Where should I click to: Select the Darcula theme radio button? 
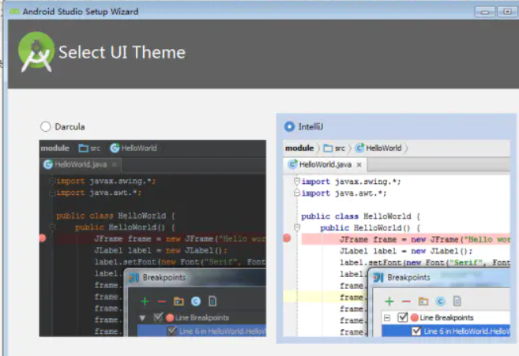pyautogui.click(x=45, y=127)
